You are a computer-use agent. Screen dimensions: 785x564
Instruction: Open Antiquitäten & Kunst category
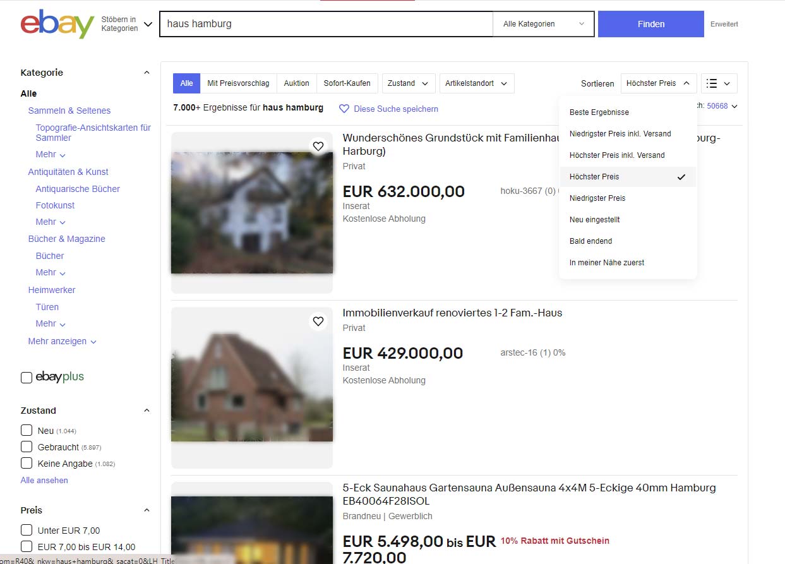coord(68,172)
